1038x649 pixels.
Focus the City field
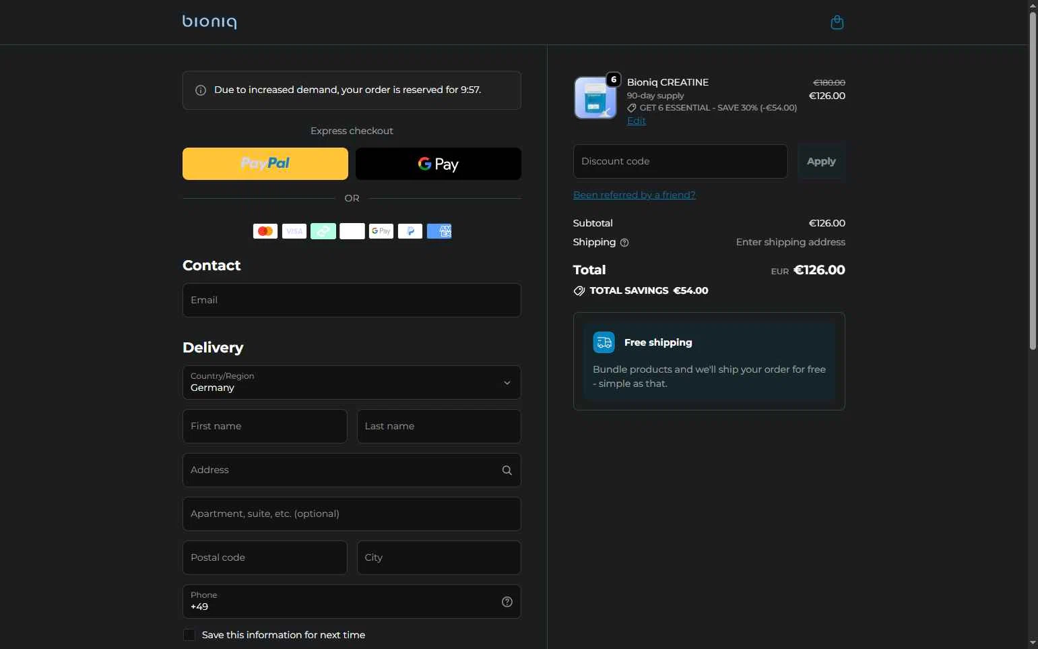pos(439,557)
